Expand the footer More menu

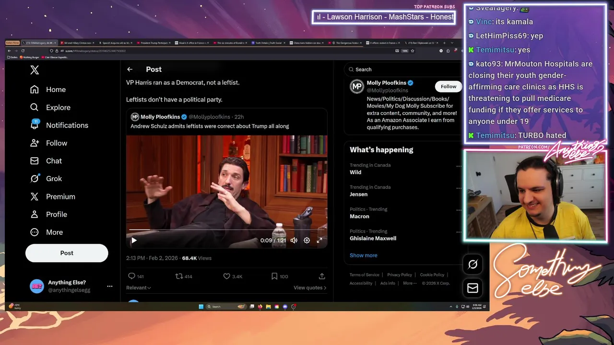410,283
